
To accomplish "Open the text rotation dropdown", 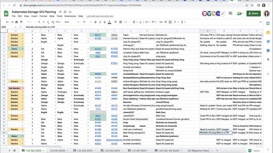I will (x=154, y=22).
